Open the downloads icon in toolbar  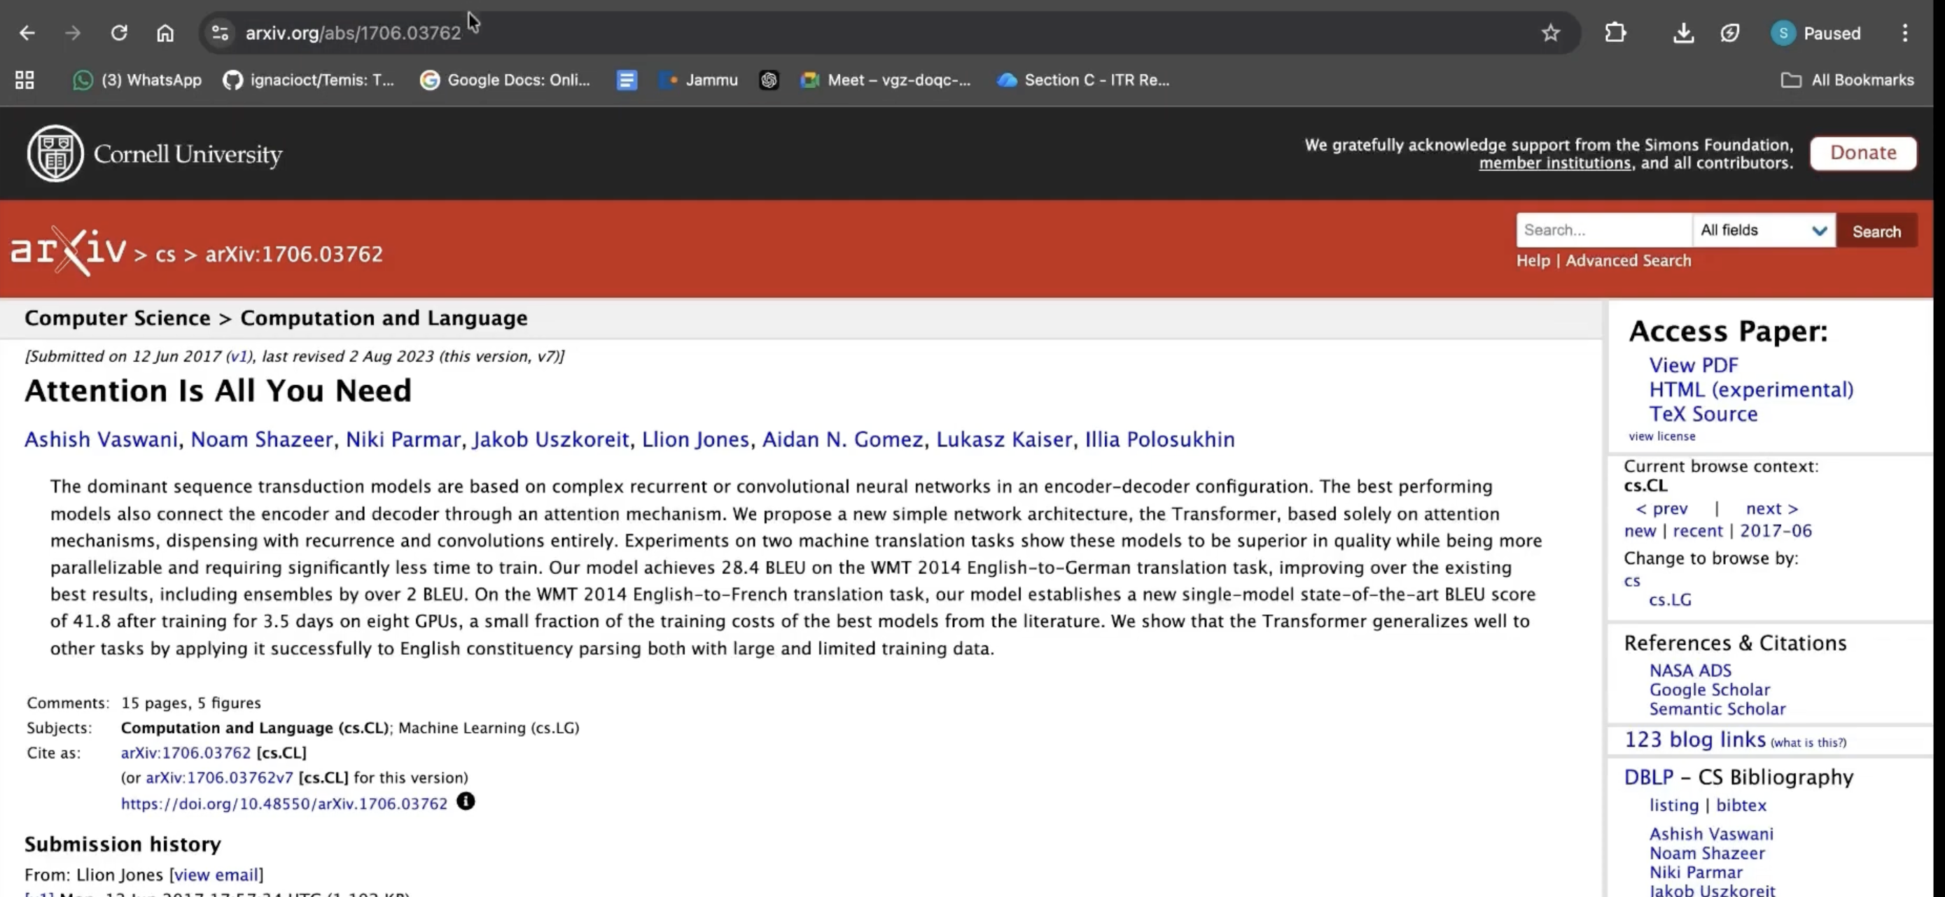(x=1683, y=33)
